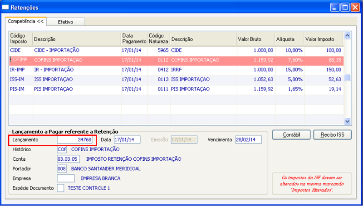
Task: Click BANCO SANTANDER MERIDIOAL text
Action: pyautogui.click(x=106, y=169)
